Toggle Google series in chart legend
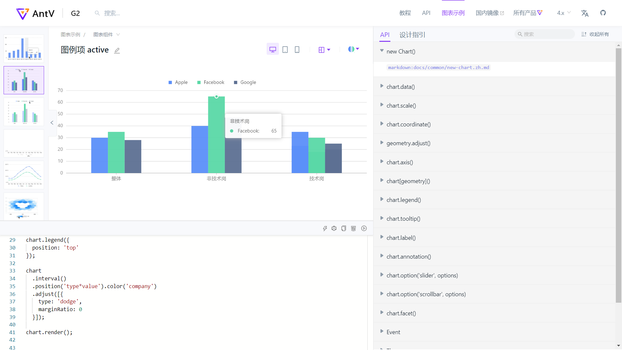 (x=245, y=82)
